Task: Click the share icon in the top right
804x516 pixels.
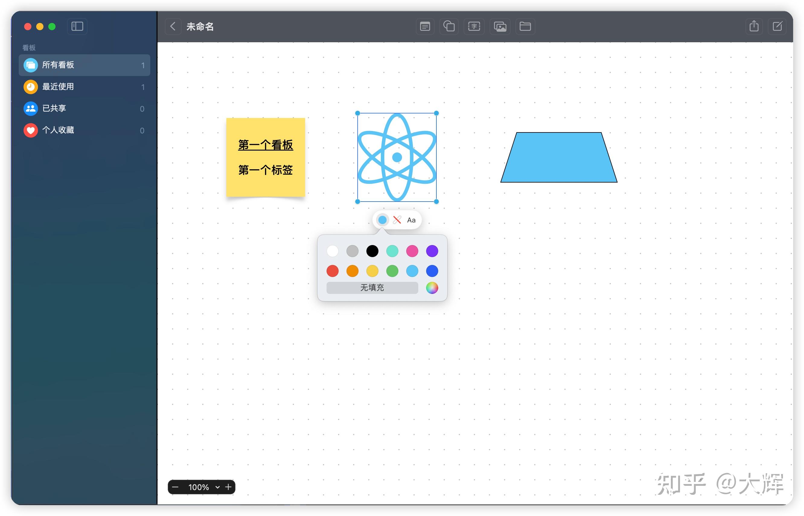Action: coord(755,27)
